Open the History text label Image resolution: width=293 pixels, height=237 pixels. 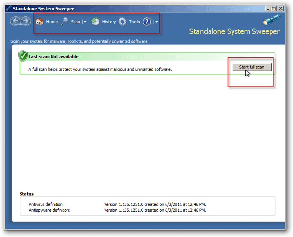click(109, 22)
